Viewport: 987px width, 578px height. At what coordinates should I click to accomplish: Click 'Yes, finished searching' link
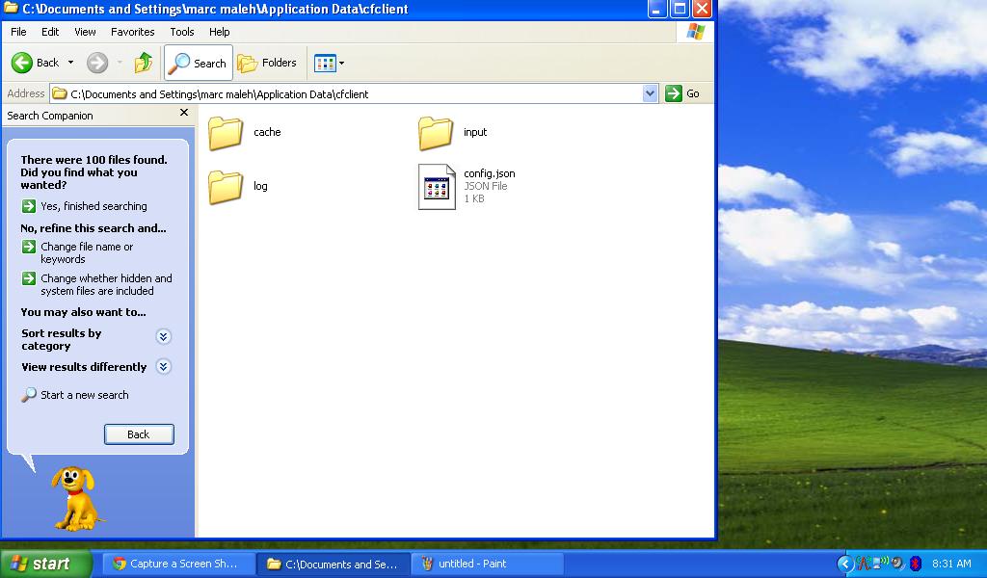tap(93, 206)
